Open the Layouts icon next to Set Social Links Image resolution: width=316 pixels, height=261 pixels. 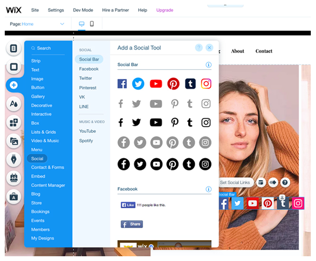coord(261,183)
